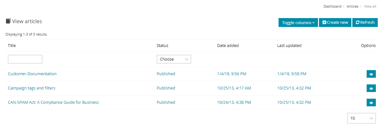This screenshot has height=132, width=380.
Task: Open CAN-SPAM Act compliance guide article
Action: click(x=53, y=102)
